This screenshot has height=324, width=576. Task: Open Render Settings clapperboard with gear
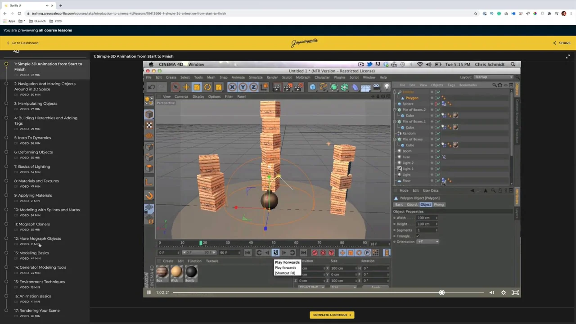tap(298, 87)
